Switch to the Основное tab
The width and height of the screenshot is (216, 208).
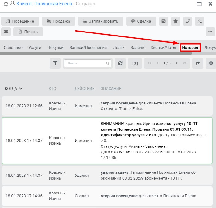tap(13, 48)
